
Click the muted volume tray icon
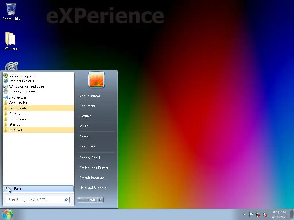click(x=265, y=215)
